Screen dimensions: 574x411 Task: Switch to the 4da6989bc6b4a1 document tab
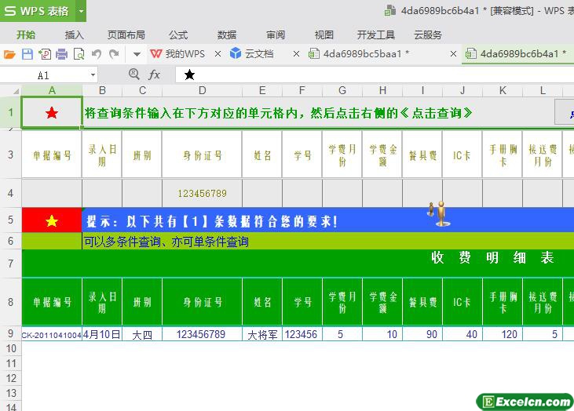tap(517, 54)
